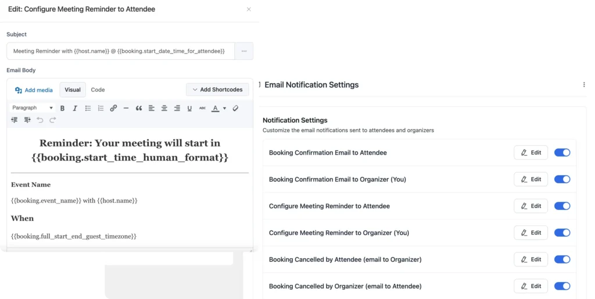The width and height of the screenshot is (595, 299).
Task: Turn off Booking Cancelled by Attendee notification
Action: point(562,259)
